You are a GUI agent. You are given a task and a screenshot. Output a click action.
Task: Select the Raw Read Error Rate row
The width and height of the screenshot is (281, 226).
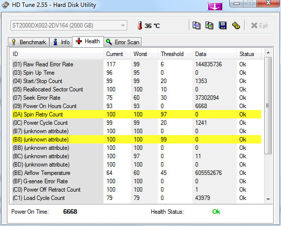(x=137, y=64)
